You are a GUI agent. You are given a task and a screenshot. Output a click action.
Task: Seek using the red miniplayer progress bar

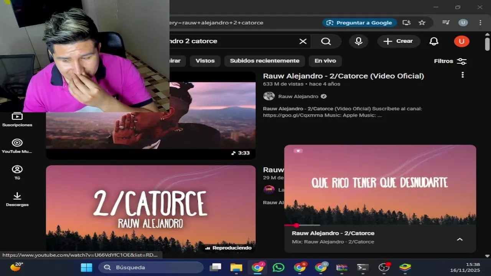[302, 225]
